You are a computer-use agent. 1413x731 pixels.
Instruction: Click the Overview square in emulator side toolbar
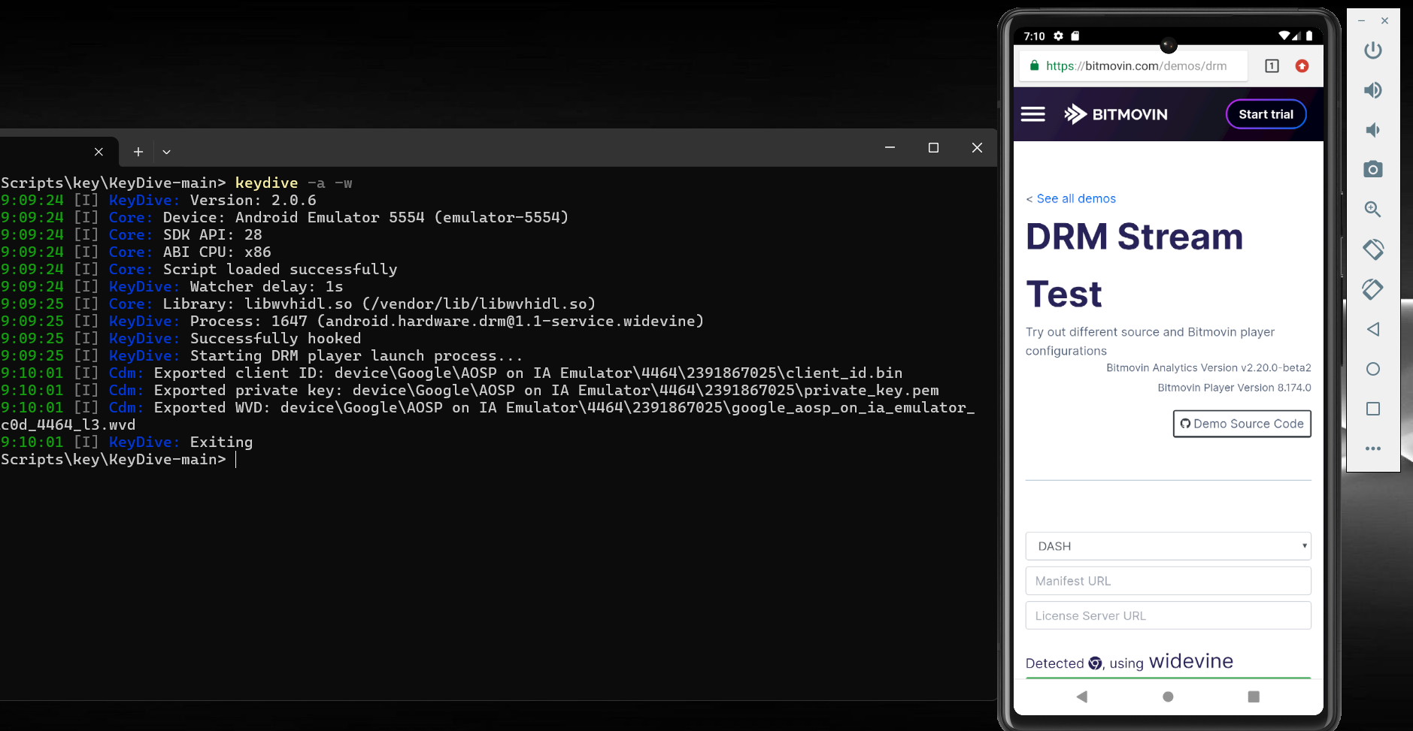1373,409
